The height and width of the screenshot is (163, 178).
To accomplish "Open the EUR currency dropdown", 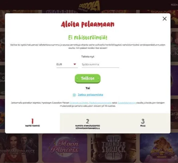I will pos(67,64).
